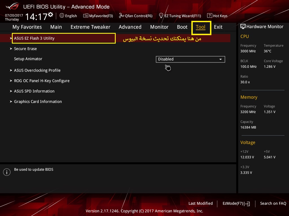Open ROG OC Panel H-Key Configure
Screen dimensions: 289x216
tap(42, 81)
